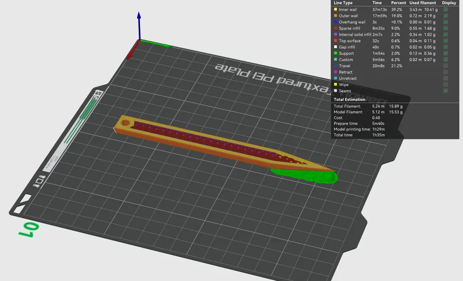Select the magenta Retract legend icon
Image resolution: width=463 pixels, height=281 pixels.
click(336, 72)
